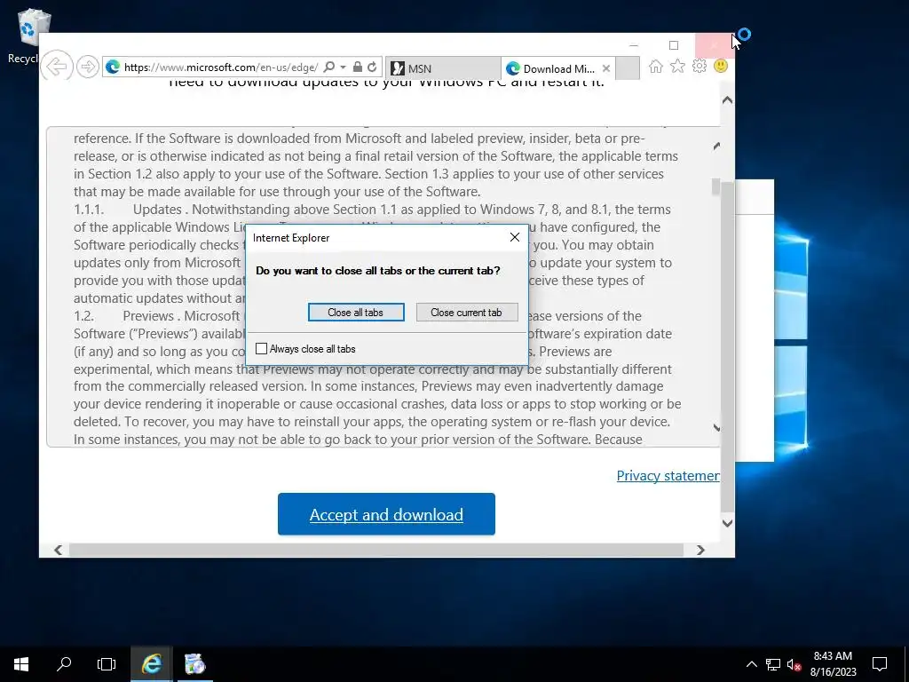Select the horizontal scrollbar left arrow
Viewport: 909px width, 682px height.
[x=58, y=550]
